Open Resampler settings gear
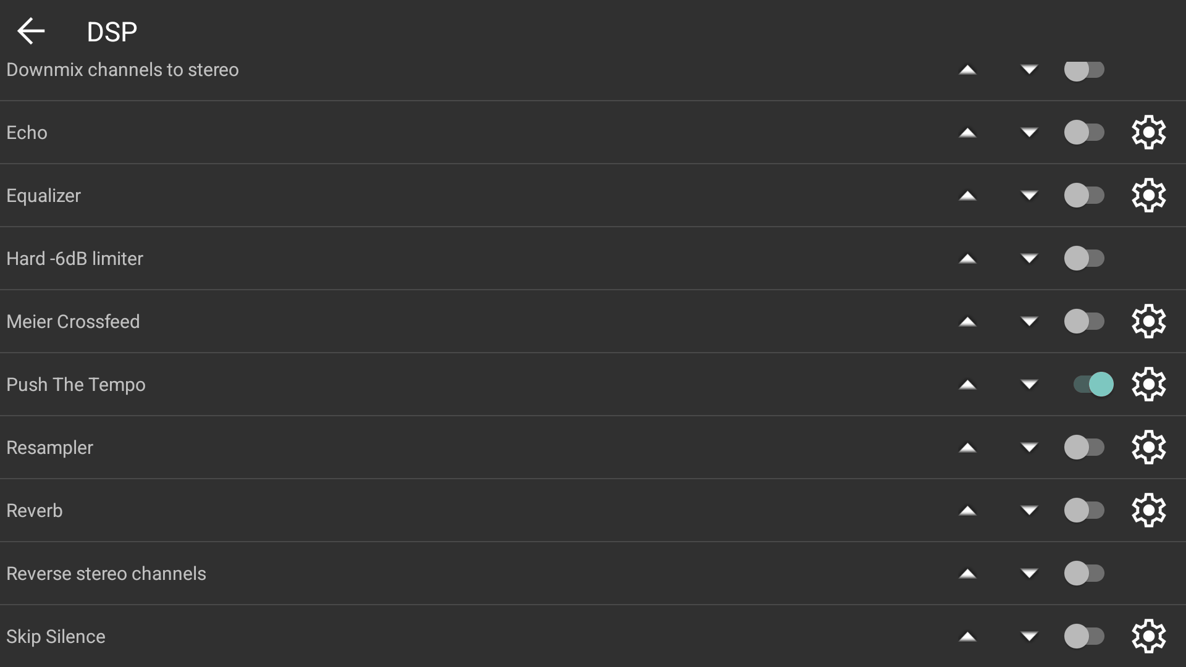Screen dimensions: 1186x667 click(x=1148, y=447)
